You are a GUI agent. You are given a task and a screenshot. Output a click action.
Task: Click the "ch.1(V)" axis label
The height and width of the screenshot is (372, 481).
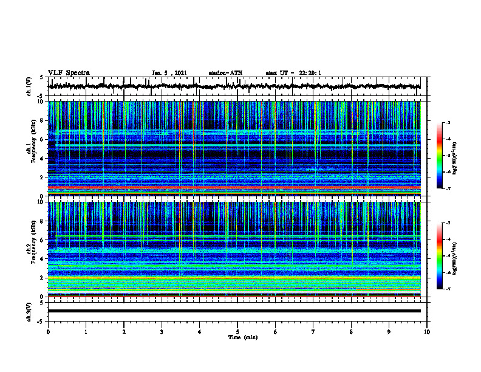pyautogui.click(x=29, y=86)
